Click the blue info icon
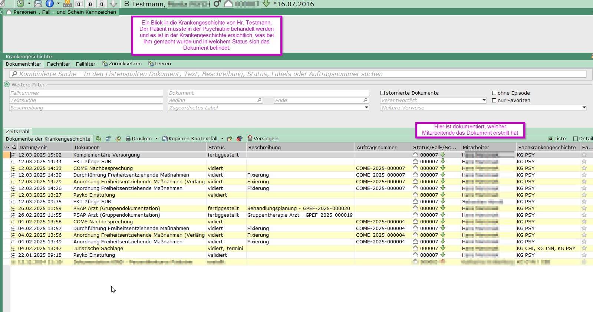Viewport: 593px width, 312px height. 49,4
